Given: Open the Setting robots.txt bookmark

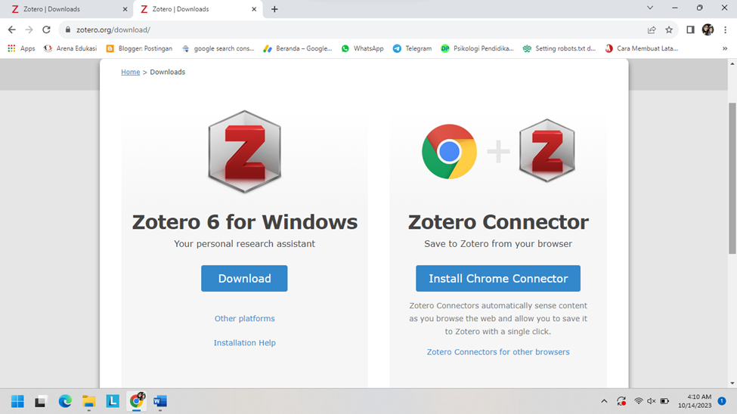Looking at the screenshot, I should point(559,48).
